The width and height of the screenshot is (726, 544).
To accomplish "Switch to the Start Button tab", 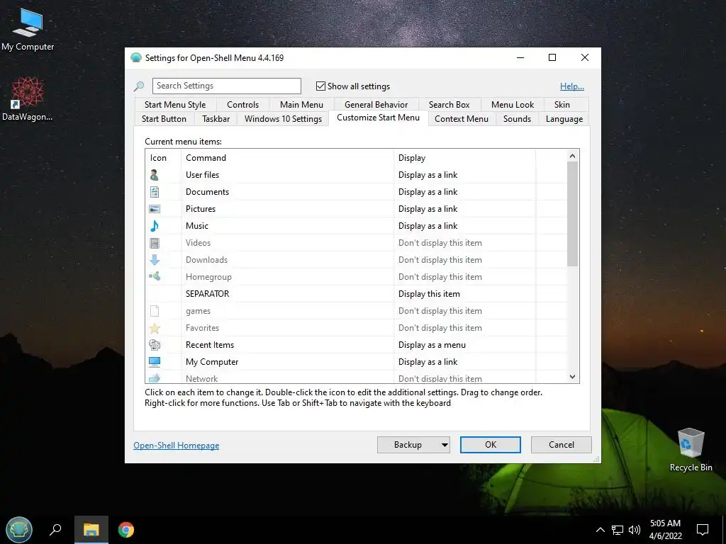I will click(x=164, y=119).
